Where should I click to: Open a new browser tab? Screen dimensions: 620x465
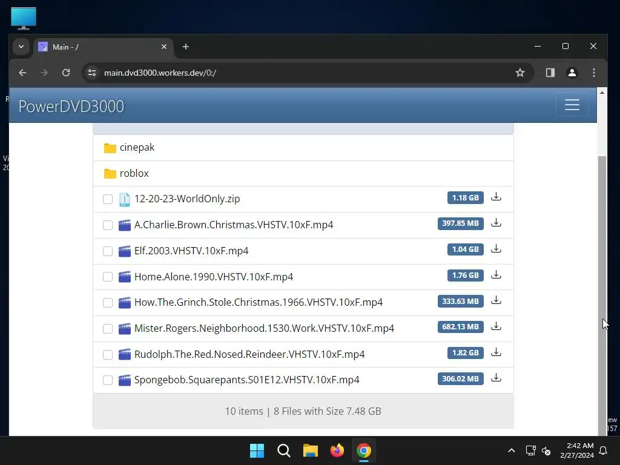(185, 47)
